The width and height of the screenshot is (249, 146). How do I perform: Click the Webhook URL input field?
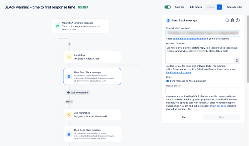[x=203, y=33]
